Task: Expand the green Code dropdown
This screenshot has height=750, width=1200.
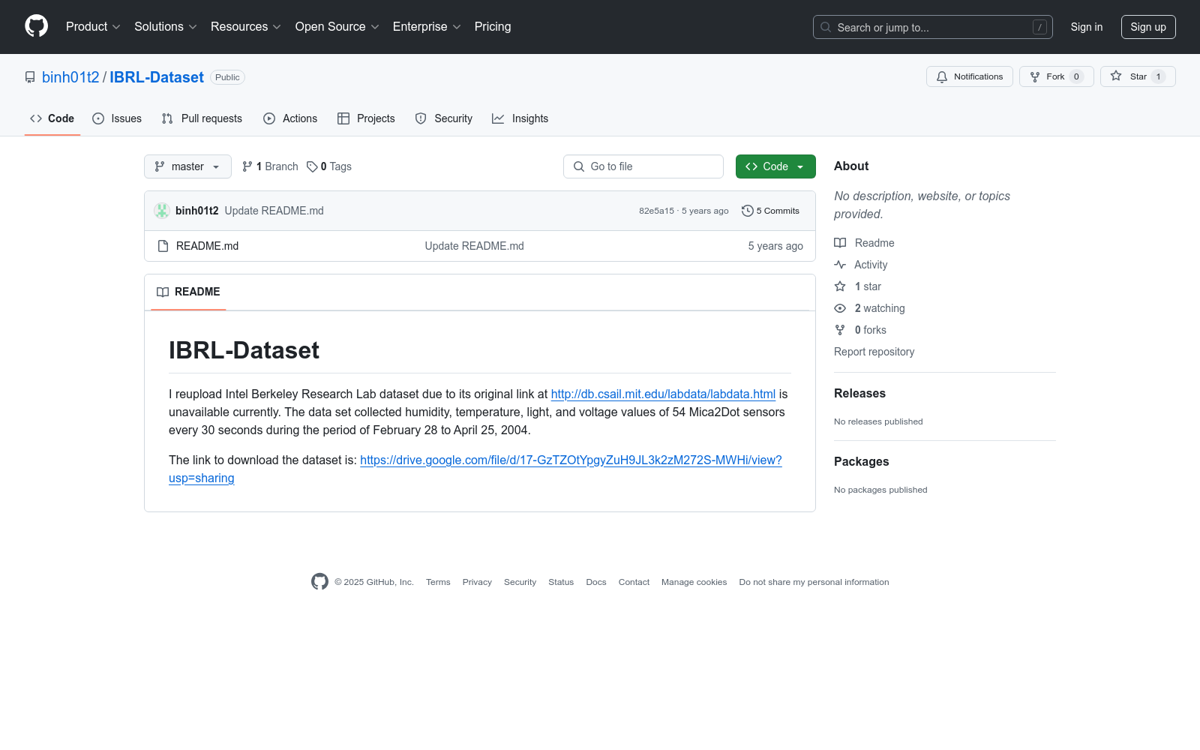Action: [775, 166]
